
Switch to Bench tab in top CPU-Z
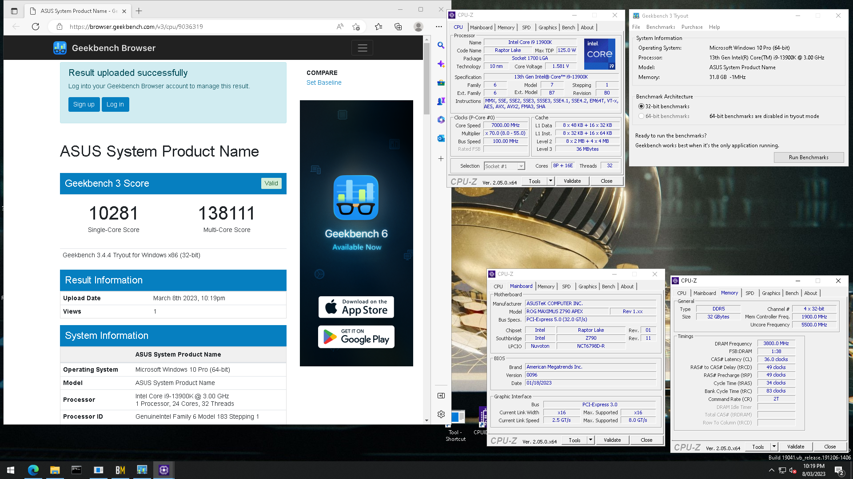568,27
